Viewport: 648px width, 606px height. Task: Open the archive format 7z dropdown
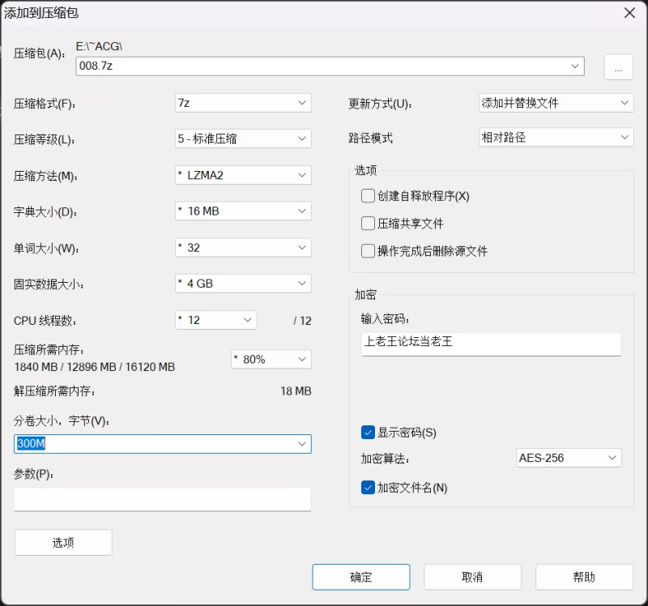click(243, 103)
